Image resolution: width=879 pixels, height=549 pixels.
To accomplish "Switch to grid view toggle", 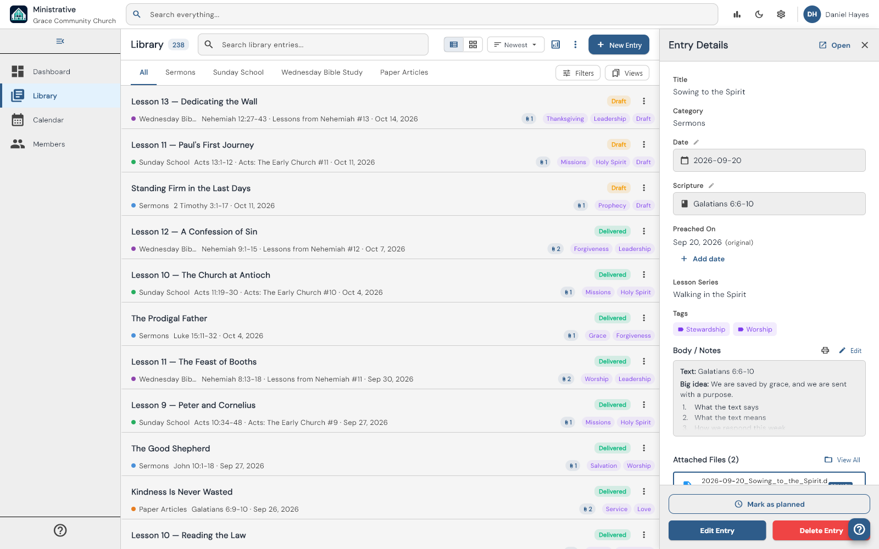I will click(x=473, y=44).
